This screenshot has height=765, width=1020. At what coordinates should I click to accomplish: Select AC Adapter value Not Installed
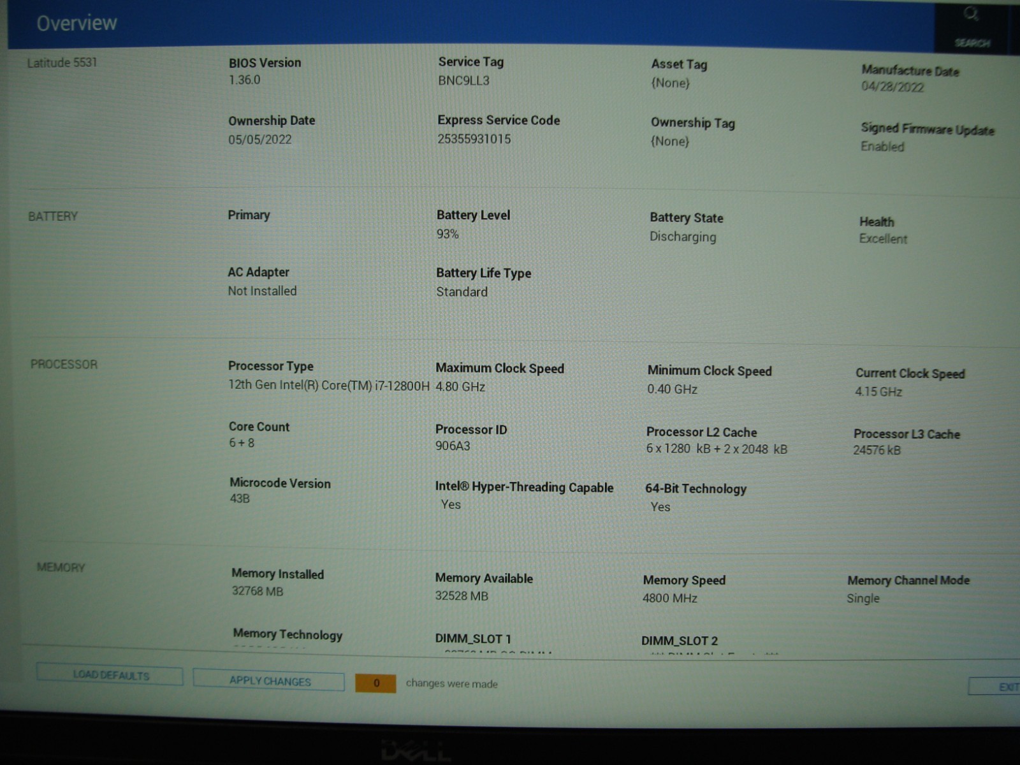pyautogui.click(x=262, y=291)
